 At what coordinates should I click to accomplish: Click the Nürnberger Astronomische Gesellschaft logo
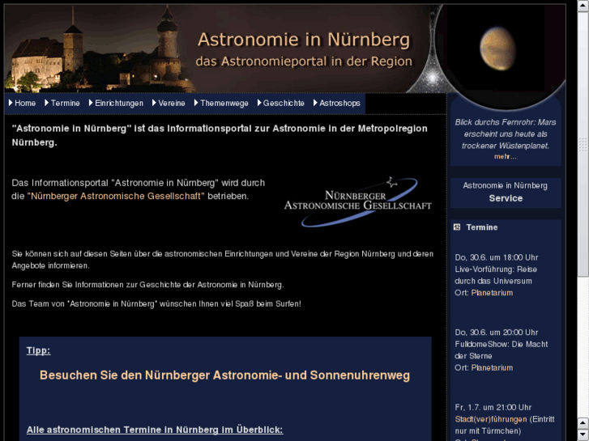pyautogui.click(x=357, y=202)
